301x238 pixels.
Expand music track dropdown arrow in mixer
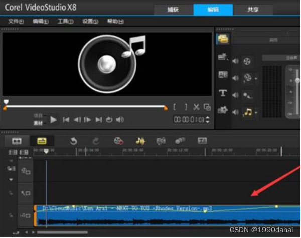point(256,113)
